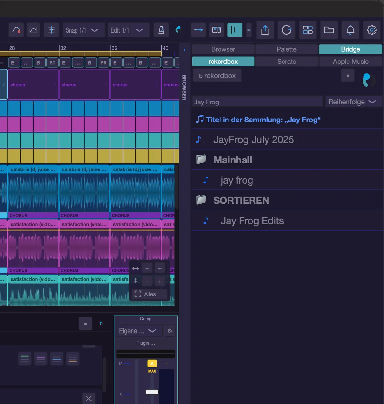Viewport: 384px width, 404px height.
Task: Select the Apple Music source tab
Action: (x=351, y=62)
